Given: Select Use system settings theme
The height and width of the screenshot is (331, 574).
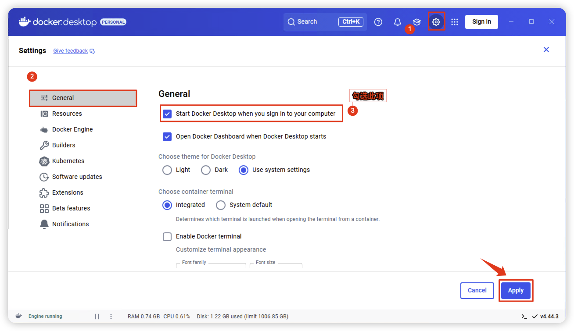Looking at the screenshot, I should (244, 170).
